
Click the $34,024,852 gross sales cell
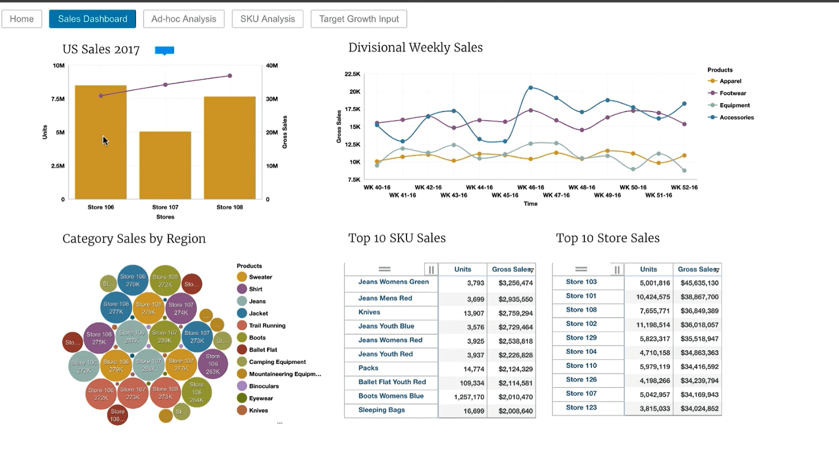[x=698, y=409]
